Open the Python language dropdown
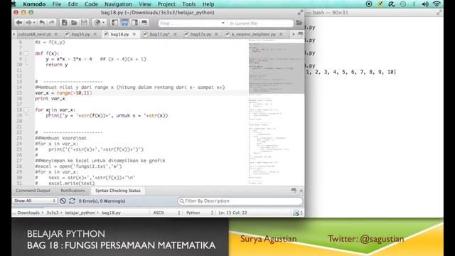The image size is (455, 256). [x=200, y=213]
